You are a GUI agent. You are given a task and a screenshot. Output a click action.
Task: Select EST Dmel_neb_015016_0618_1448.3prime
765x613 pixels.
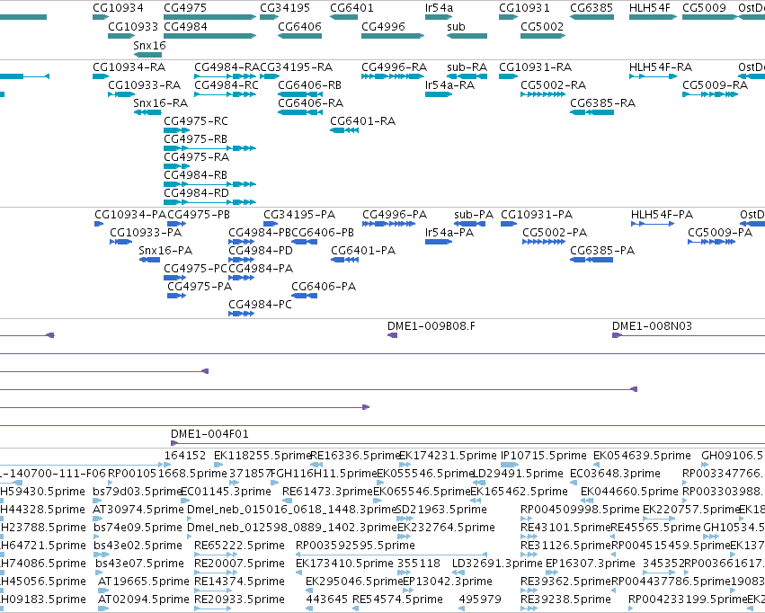click(x=292, y=510)
